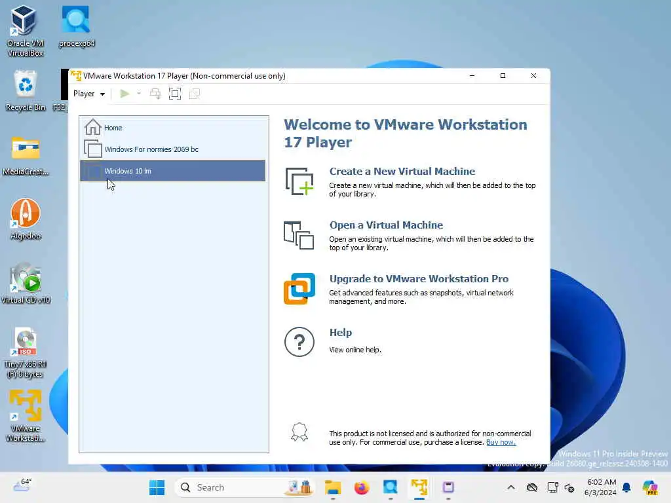Select Tiny7 x86 R1 ISO desktop icon
The image size is (671, 503).
(26, 352)
